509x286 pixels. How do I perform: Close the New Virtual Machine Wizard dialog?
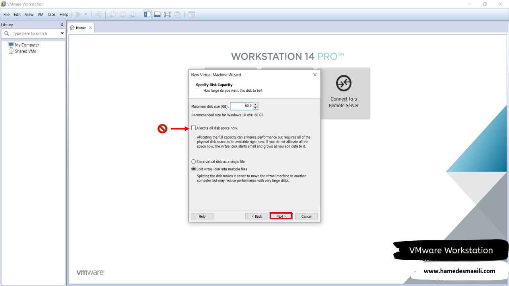coord(315,75)
